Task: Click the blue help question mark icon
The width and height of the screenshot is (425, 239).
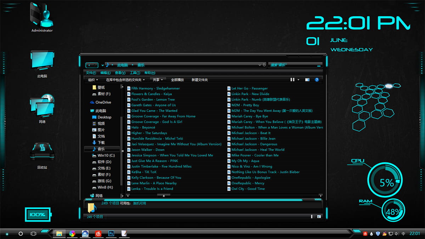Action: coord(317,80)
